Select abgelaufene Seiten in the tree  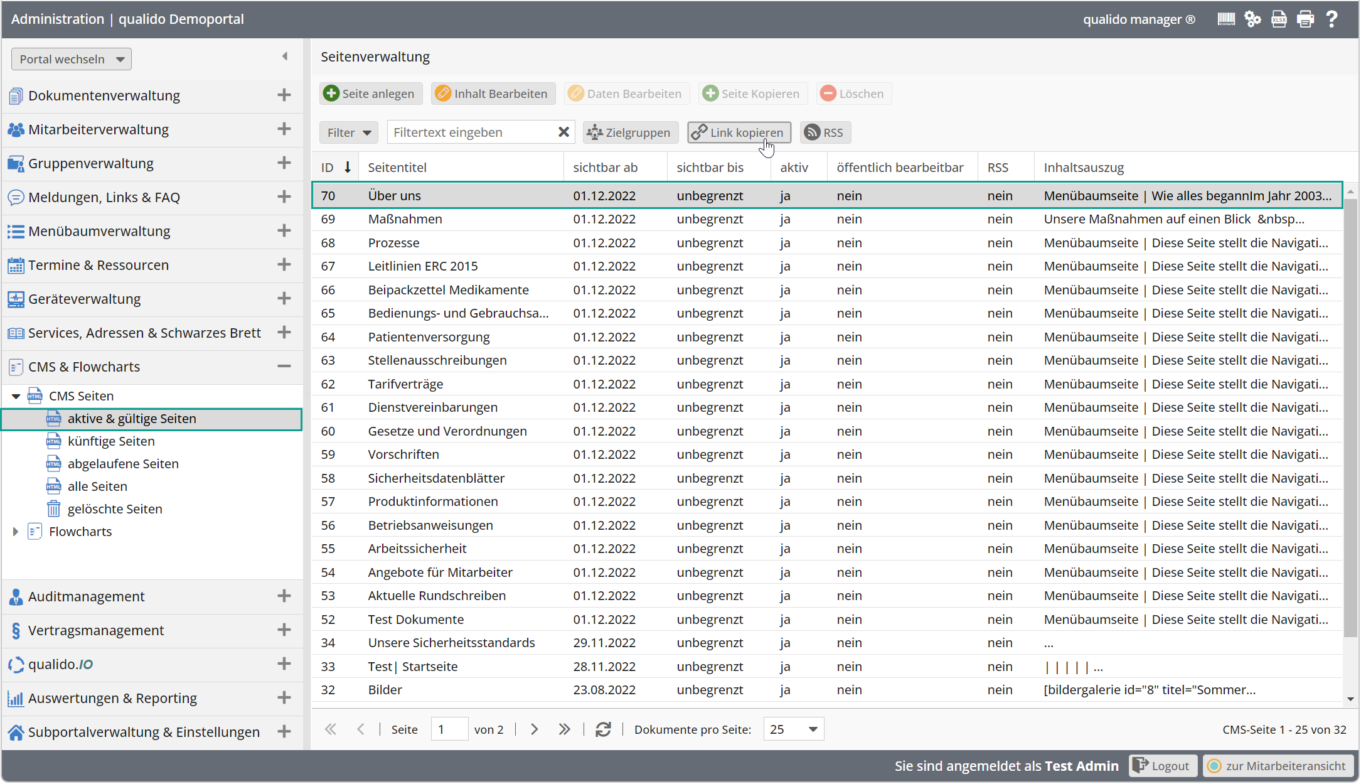tap(123, 464)
